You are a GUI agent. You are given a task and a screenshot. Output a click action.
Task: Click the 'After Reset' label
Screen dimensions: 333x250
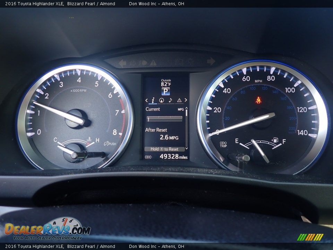coord(156,130)
